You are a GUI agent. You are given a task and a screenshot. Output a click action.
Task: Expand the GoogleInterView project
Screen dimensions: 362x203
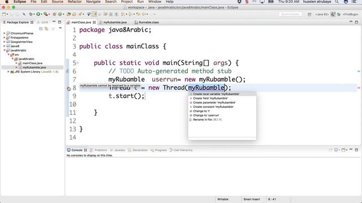point(4,42)
